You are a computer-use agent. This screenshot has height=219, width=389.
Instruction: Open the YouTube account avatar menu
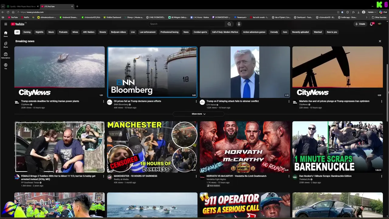tap(380, 24)
